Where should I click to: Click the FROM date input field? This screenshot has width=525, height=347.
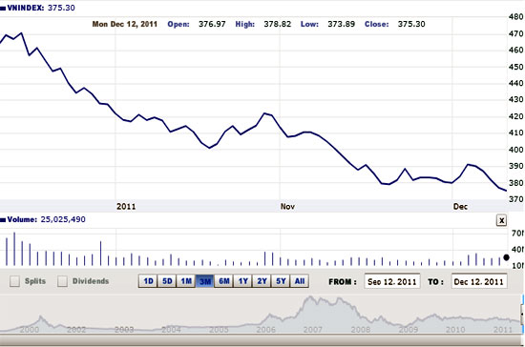pyautogui.click(x=392, y=281)
